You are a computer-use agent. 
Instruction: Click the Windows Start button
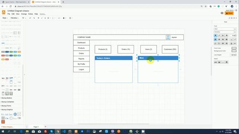[3, 131]
